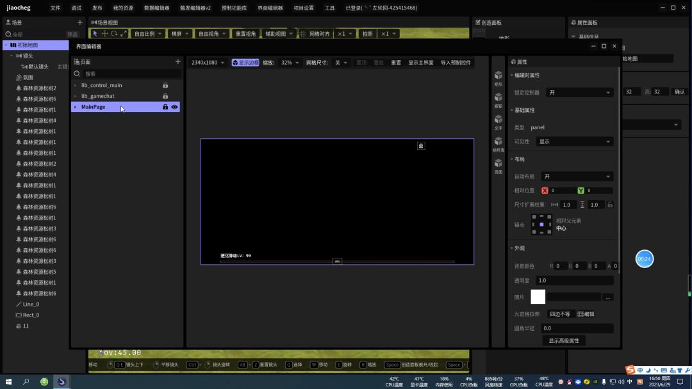Select the rotate tool in scene toolbar
692x389 pixels.
(114, 34)
